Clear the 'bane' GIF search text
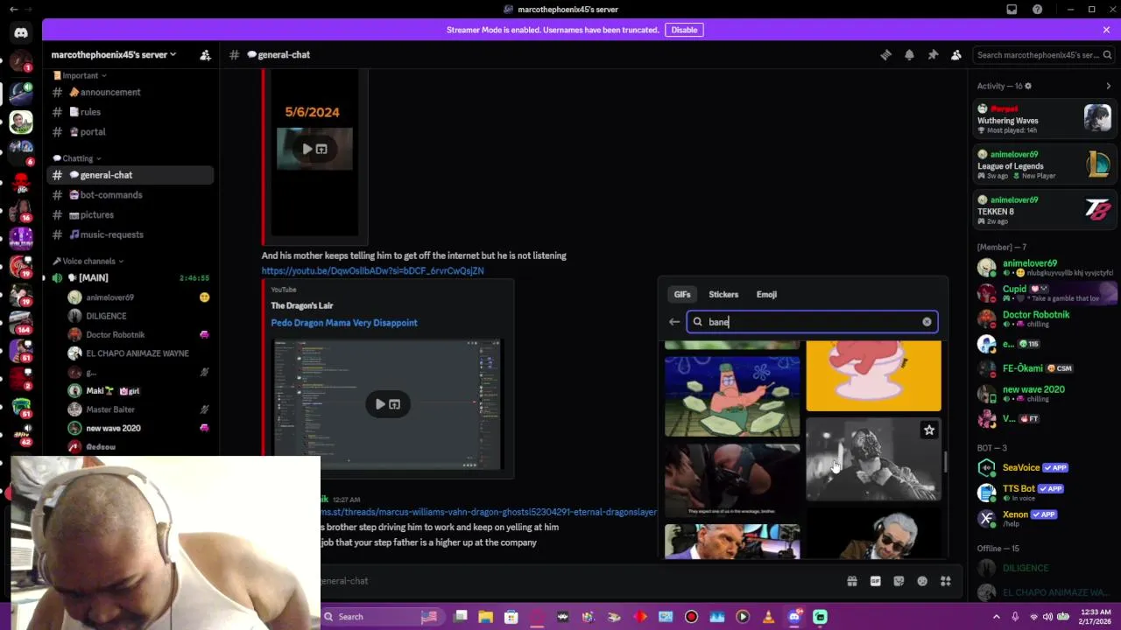This screenshot has width=1121, height=630. tap(927, 322)
